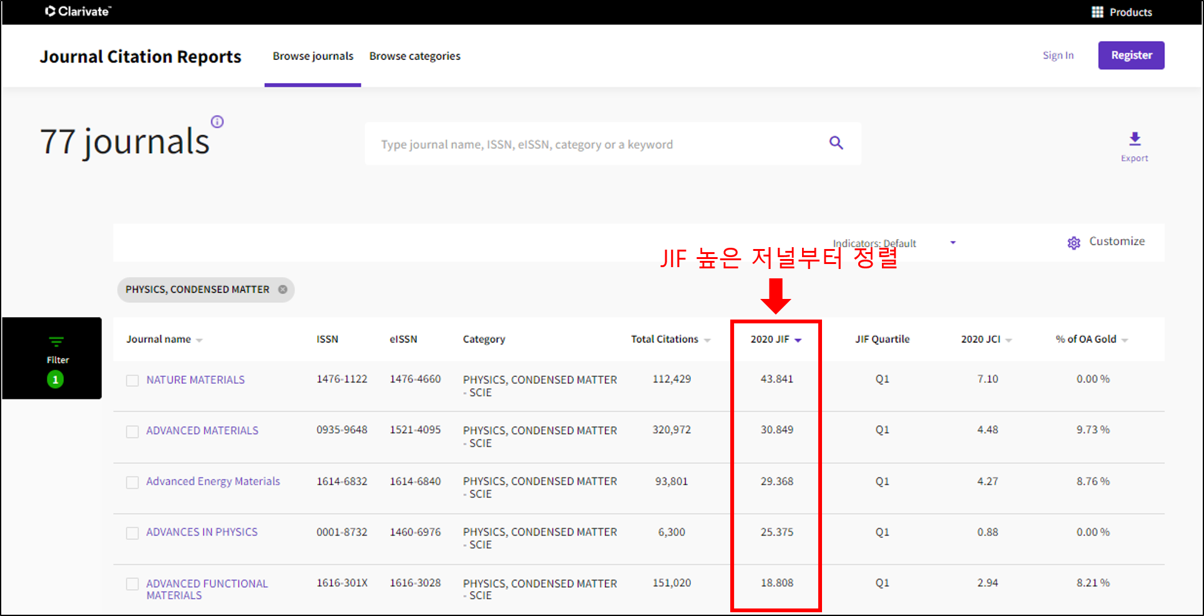
Task: Click the info icon beside 77 journals
Action: (217, 122)
